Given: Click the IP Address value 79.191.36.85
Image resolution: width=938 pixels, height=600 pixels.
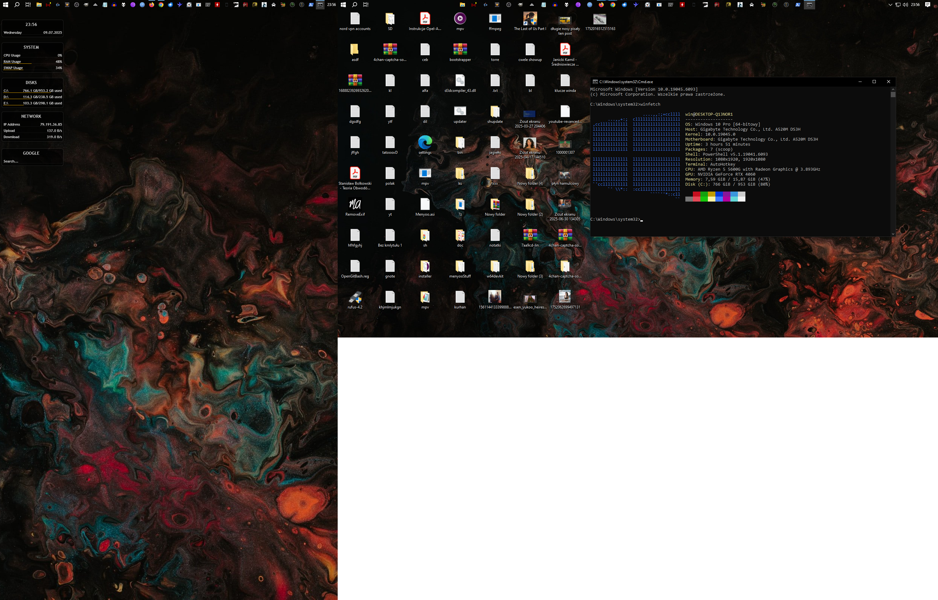Looking at the screenshot, I should pyautogui.click(x=51, y=124).
